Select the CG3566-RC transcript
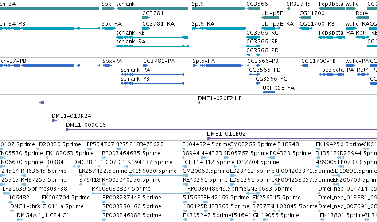 point(253,37)
